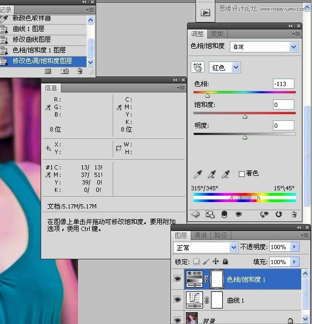Switch to the 蒙版 tab

click(217, 34)
